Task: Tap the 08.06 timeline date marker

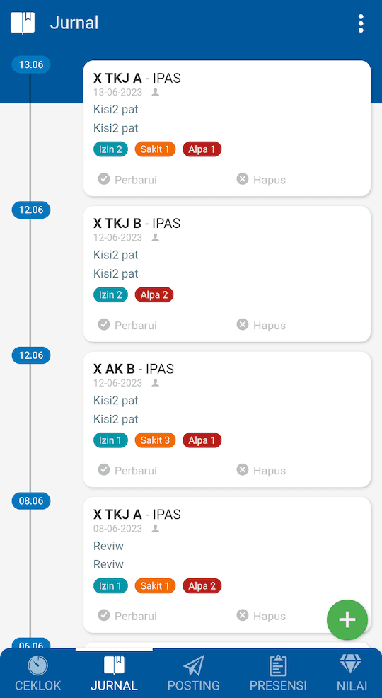Action: point(31,500)
